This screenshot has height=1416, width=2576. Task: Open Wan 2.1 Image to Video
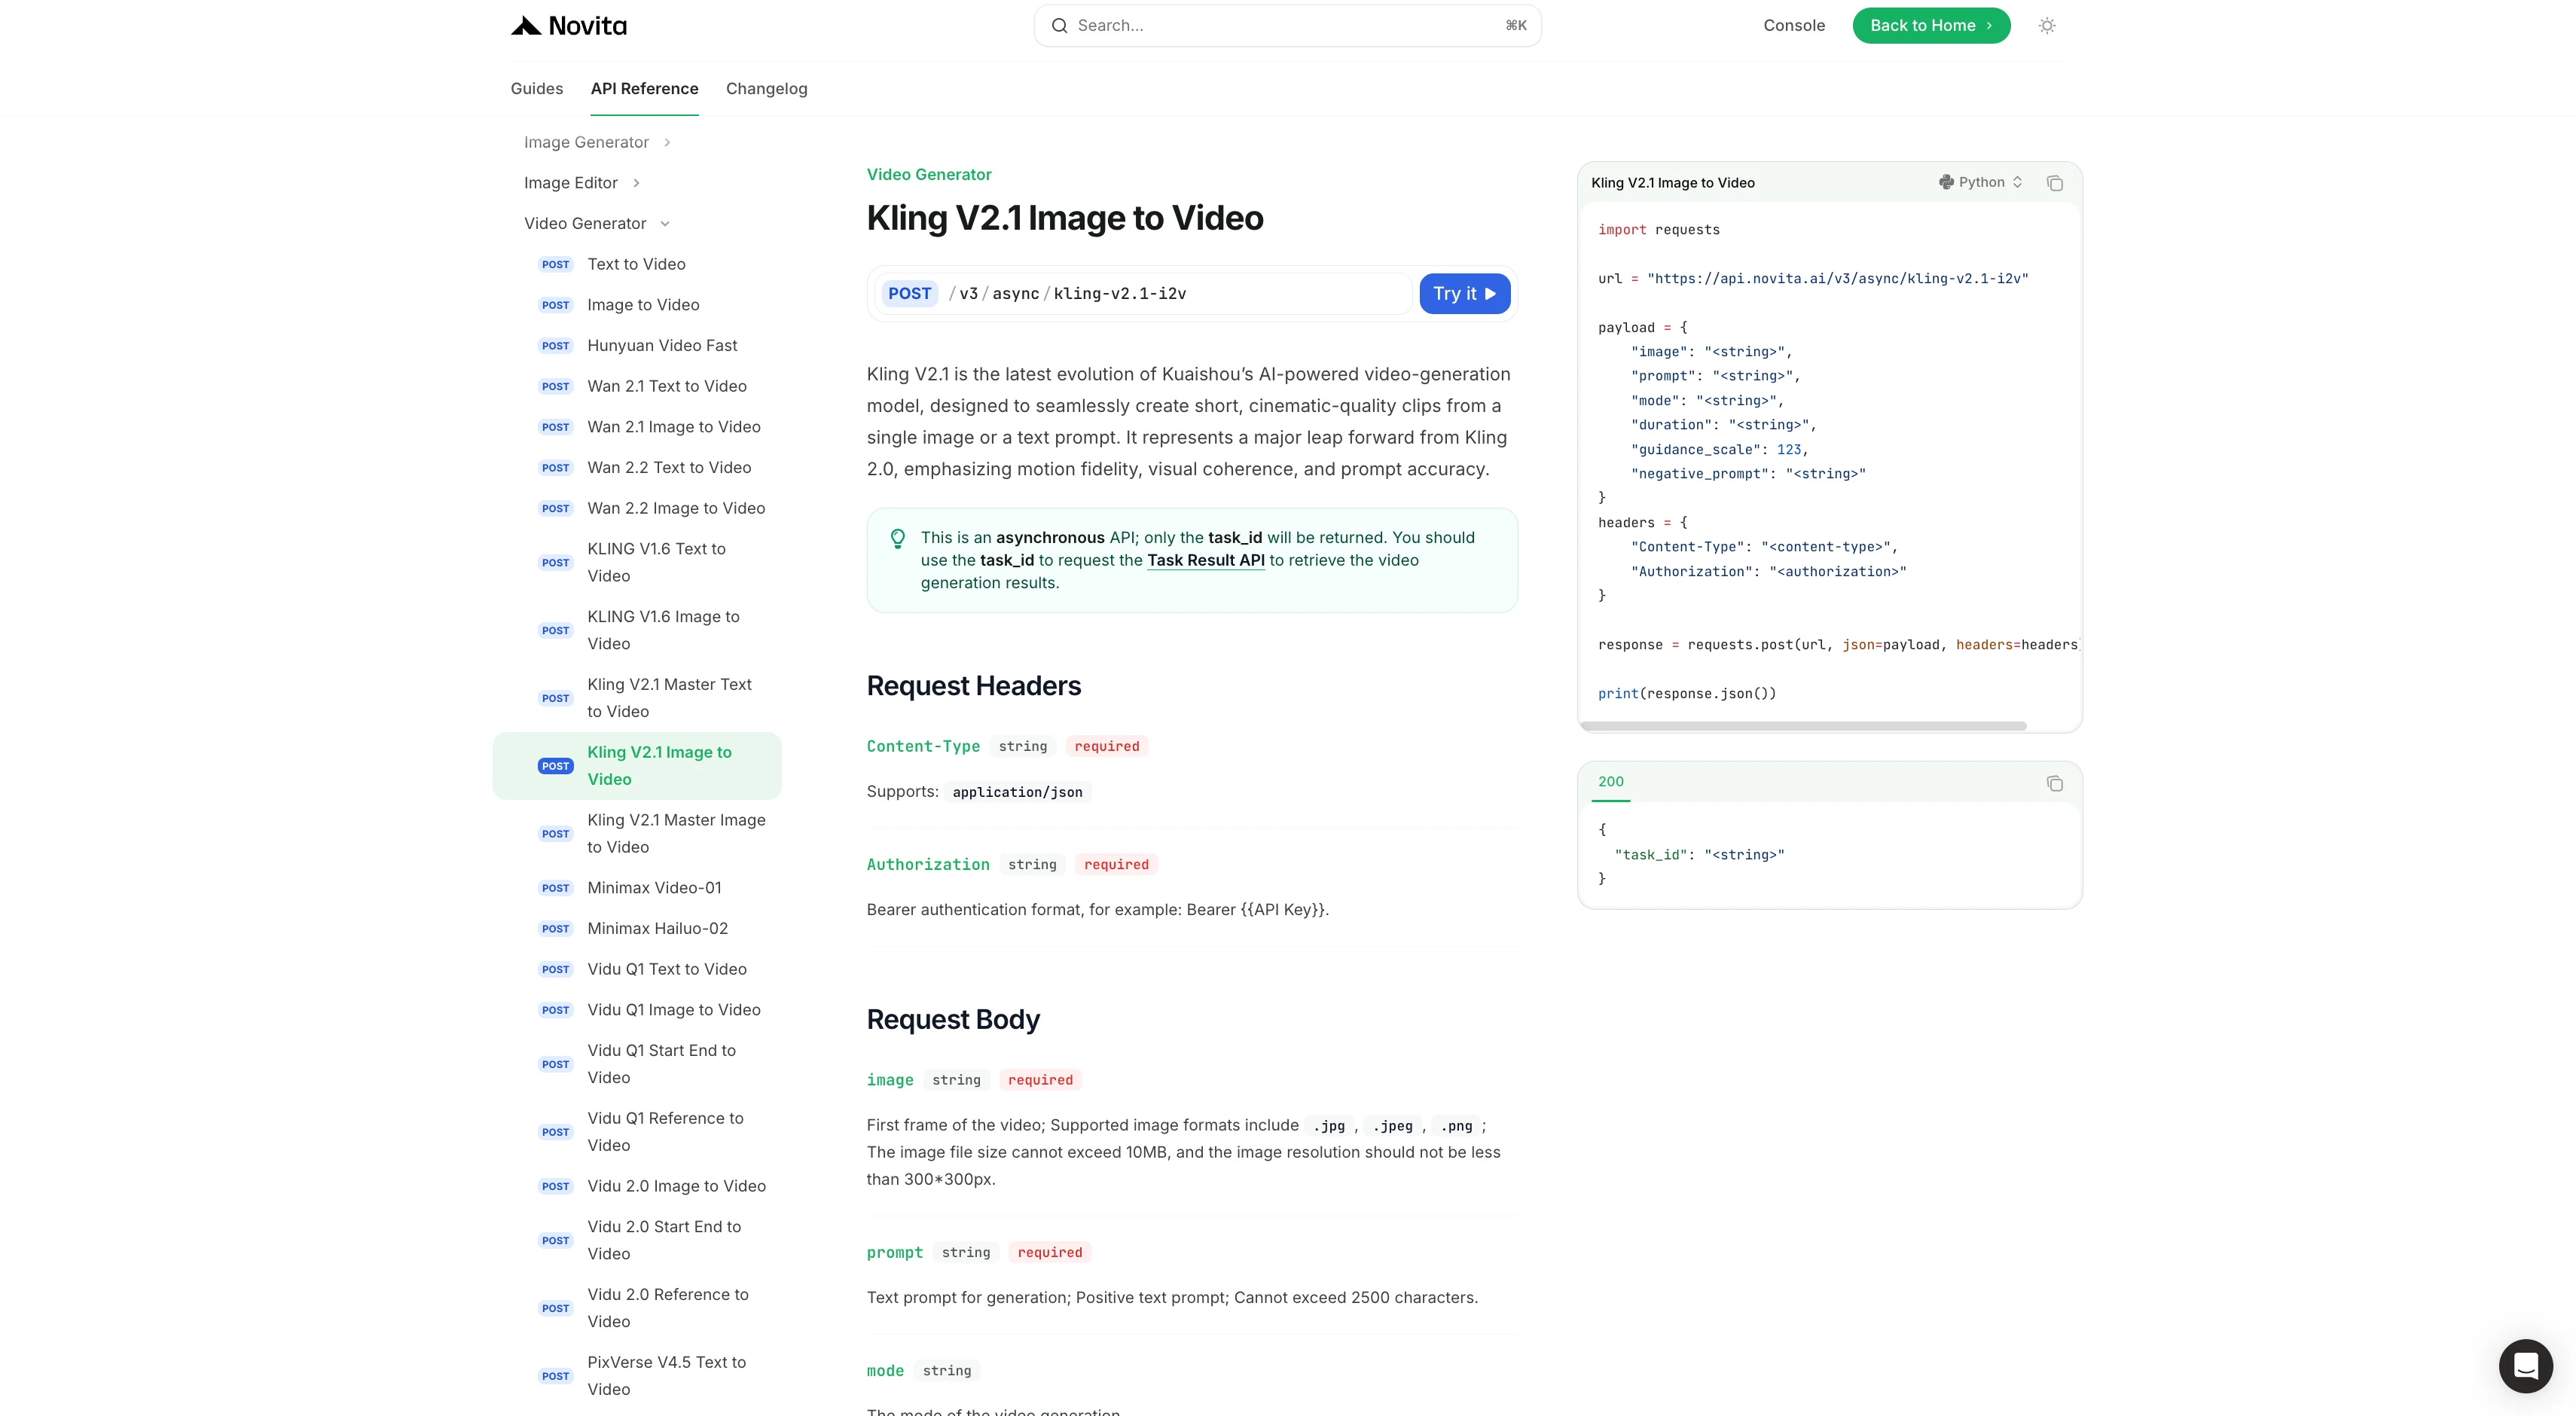636,427
